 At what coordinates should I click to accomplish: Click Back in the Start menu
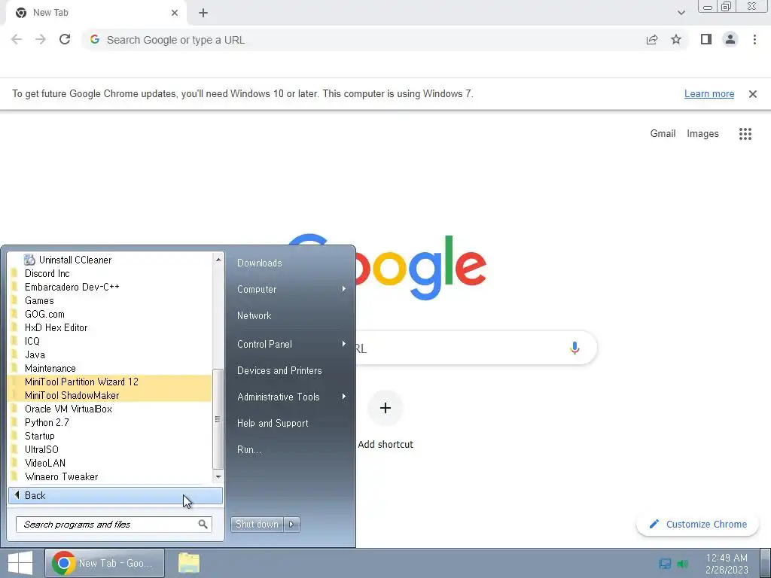tap(115, 495)
